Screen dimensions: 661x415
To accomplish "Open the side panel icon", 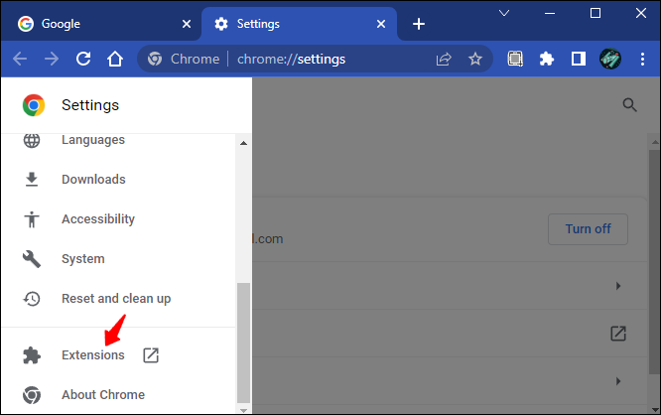I will click(x=578, y=59).
